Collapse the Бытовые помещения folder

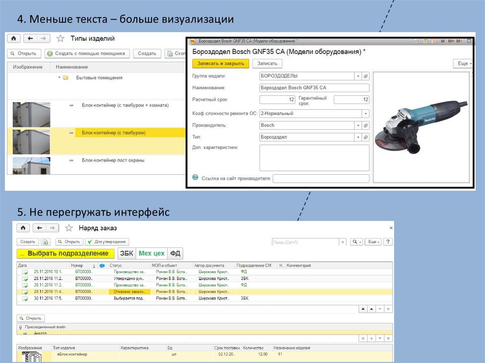59,77
